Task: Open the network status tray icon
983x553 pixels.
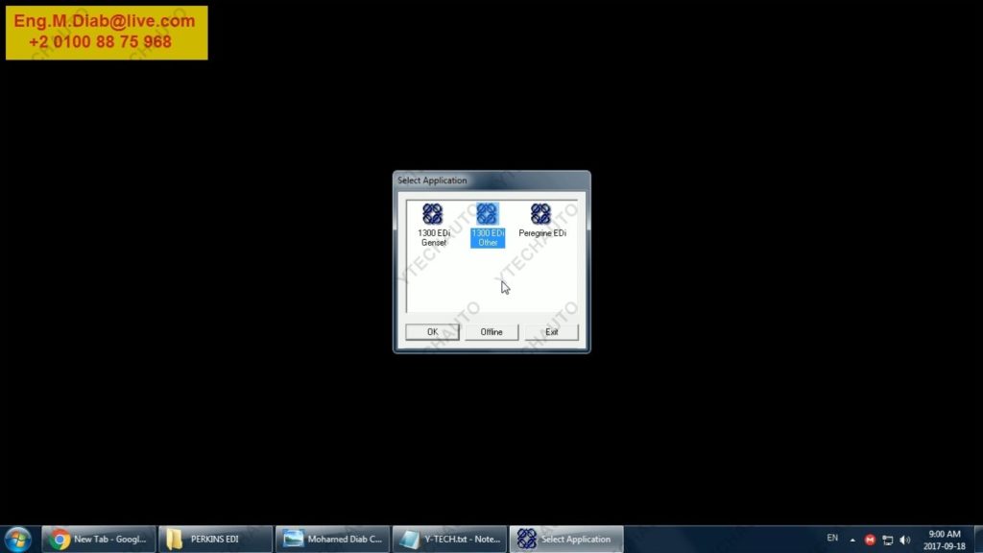Action: pyautogui.click(x=888, y=540)
